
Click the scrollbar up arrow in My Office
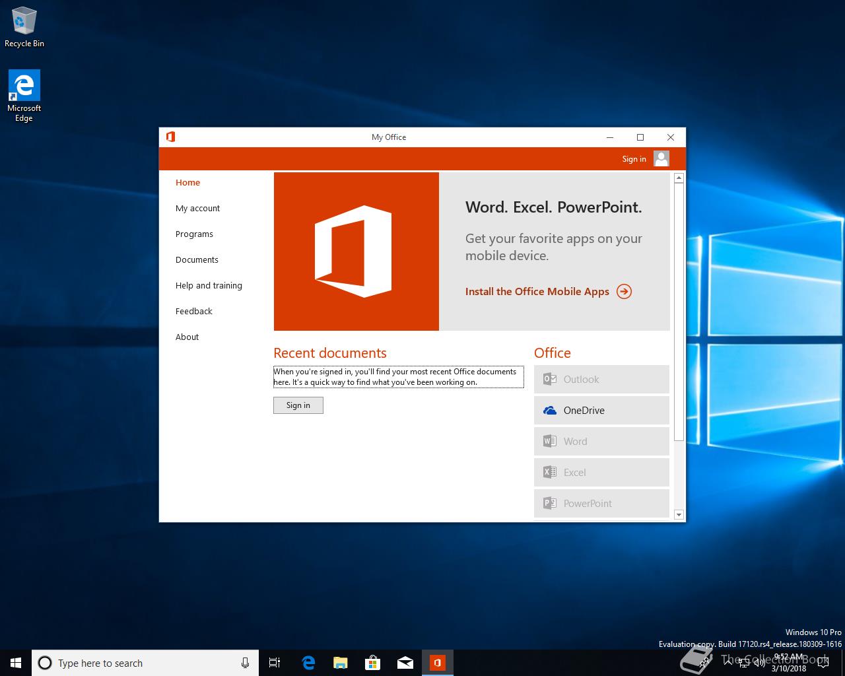click(x=679, y=178)
